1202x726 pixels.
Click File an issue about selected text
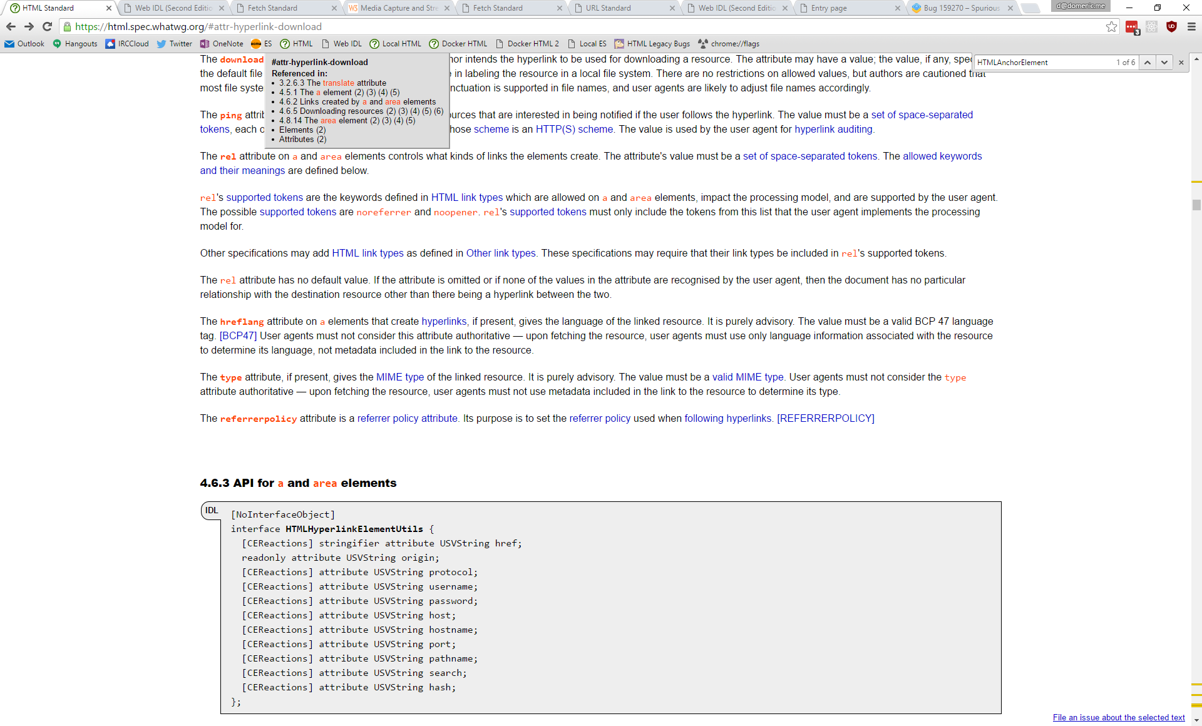[x=1118, y=717]
